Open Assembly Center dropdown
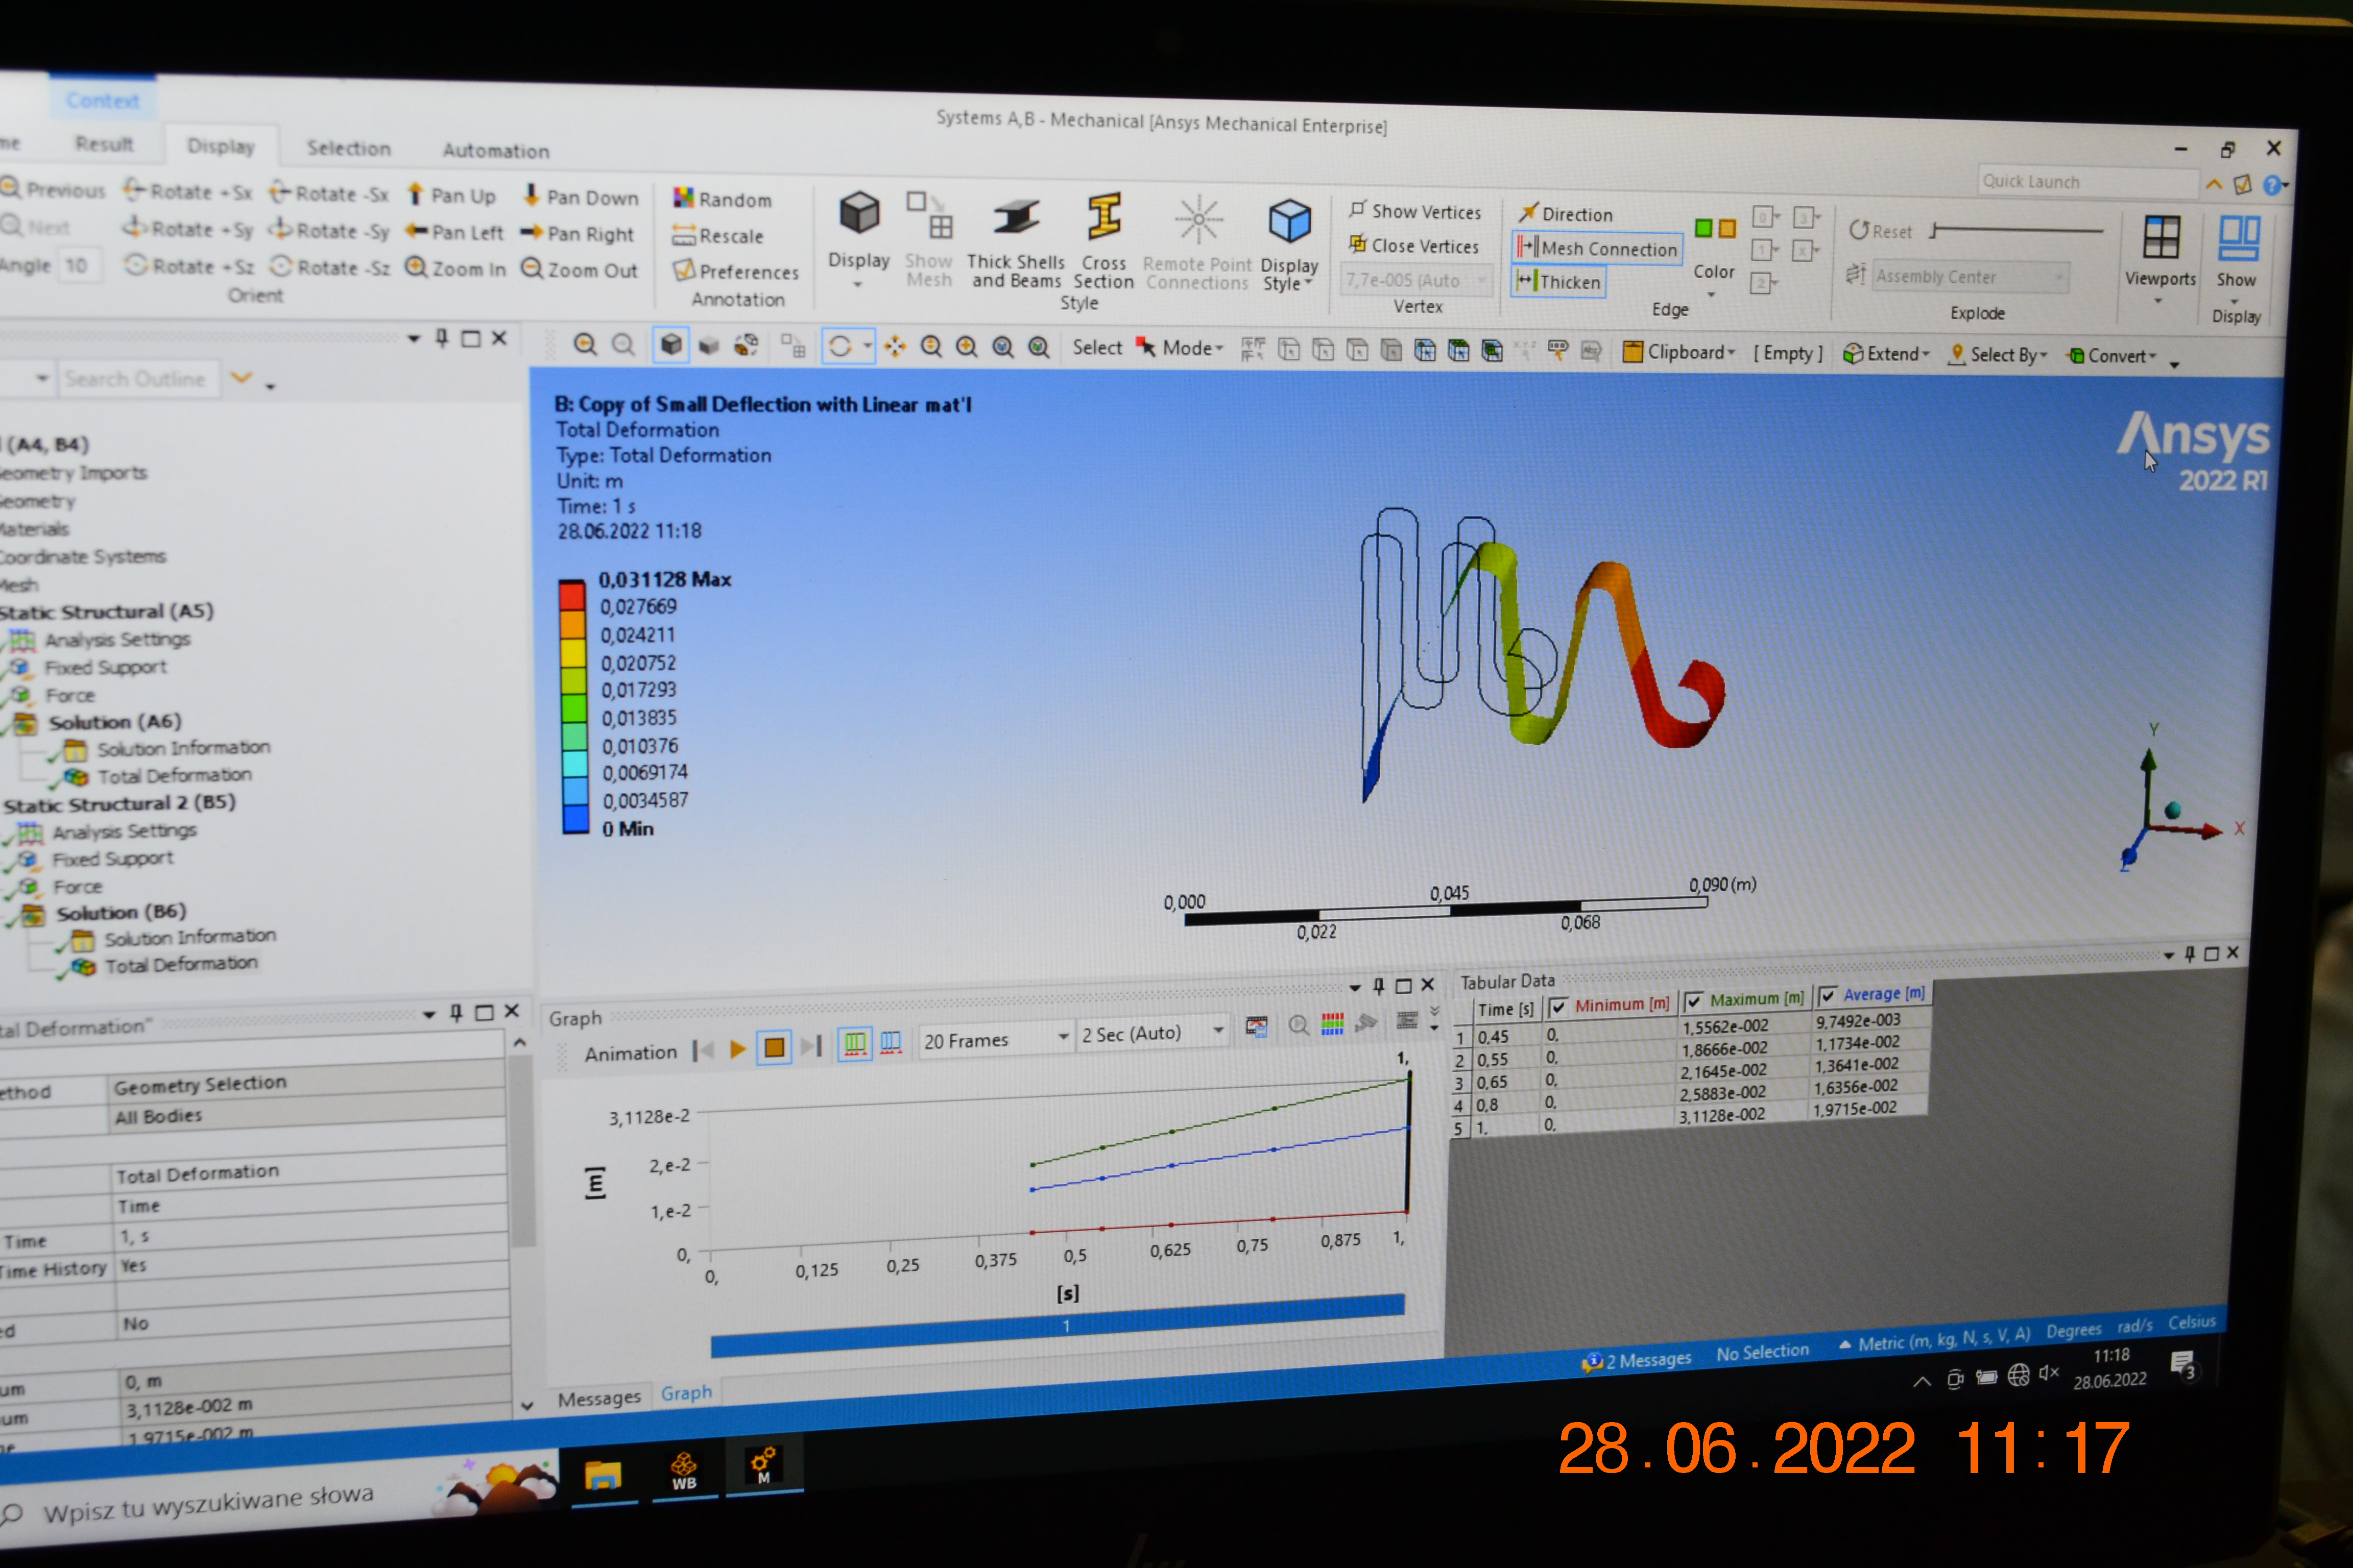This screenshot has width=2353, height=1568. coord(1969,277)
